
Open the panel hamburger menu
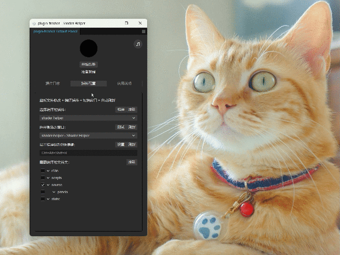coord(143,32)
